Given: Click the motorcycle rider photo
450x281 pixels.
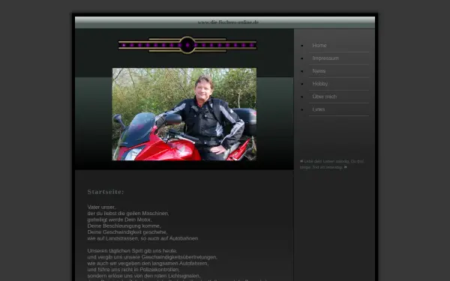Looking at the screenshot, I should point(184,114).
